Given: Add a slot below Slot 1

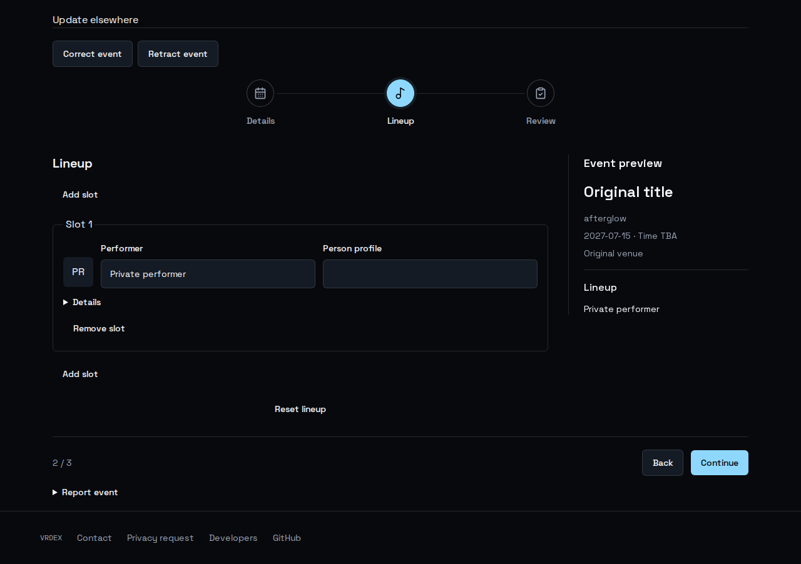Looking at the screenshot, I should pyautogui.click(x=80, y=374).
